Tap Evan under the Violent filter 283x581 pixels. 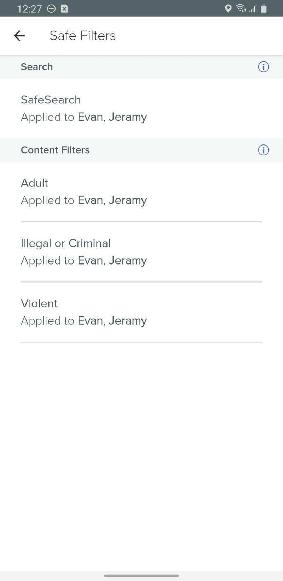91,321
